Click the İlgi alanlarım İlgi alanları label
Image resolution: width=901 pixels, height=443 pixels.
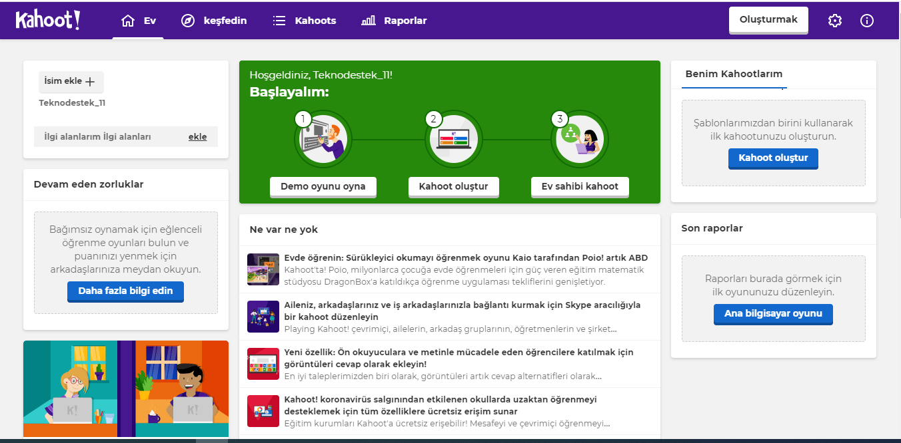pyautogui.click(x=97, y=136)
